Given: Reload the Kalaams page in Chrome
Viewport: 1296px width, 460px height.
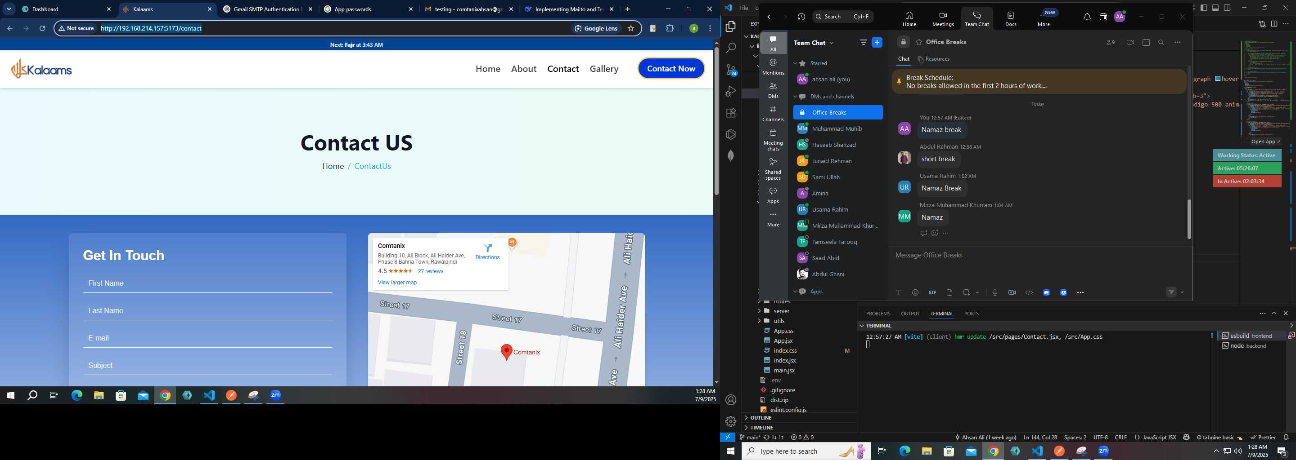Looking at the screenshot, I should (x=42, y=29).
